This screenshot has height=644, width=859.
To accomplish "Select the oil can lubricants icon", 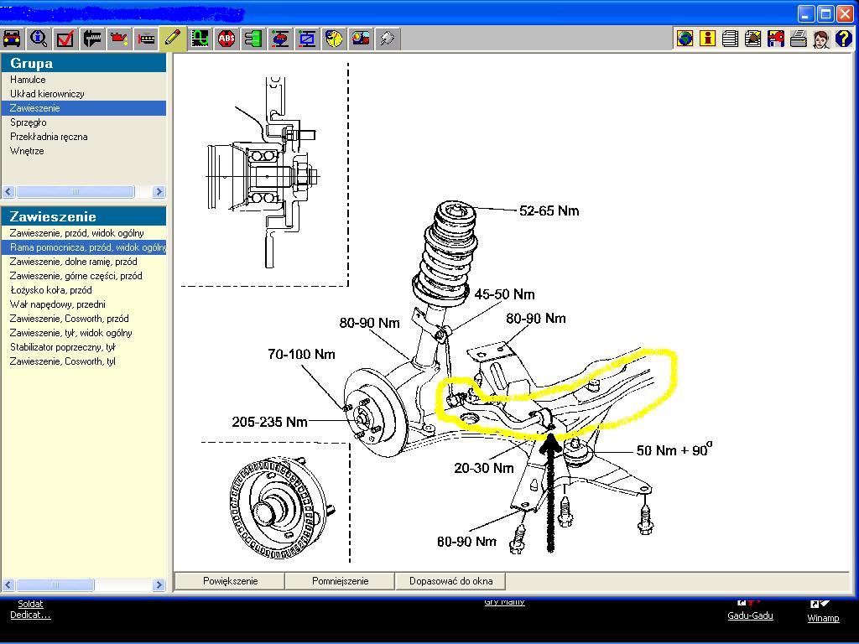I will 119,39.
